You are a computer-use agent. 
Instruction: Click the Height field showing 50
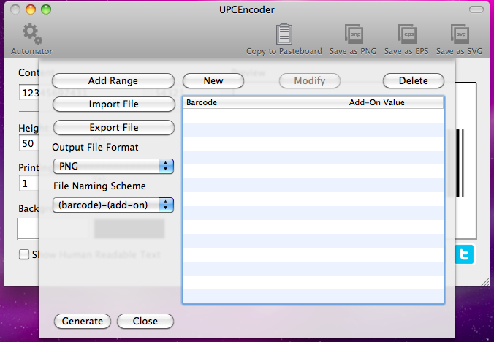[28, 143]
